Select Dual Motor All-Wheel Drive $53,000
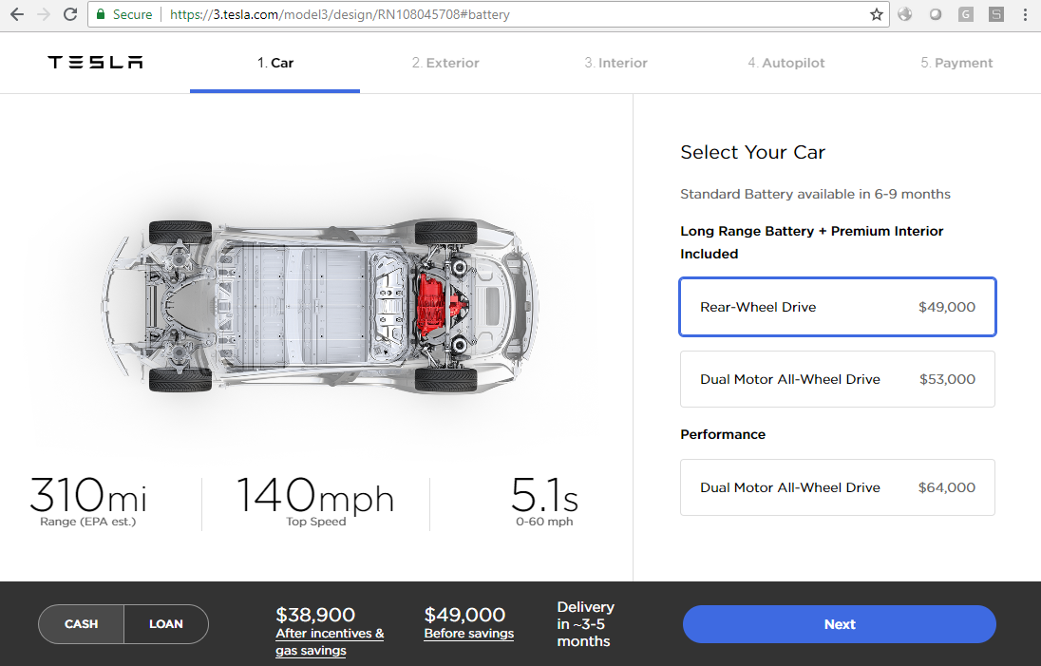The height and width of the screenshot is (666, 1041). coord(838,379)
